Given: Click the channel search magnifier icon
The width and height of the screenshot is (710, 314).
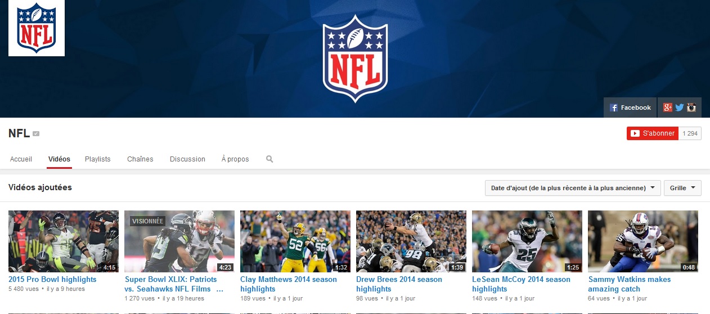Looking at the screenshot, I should (269, 159).
